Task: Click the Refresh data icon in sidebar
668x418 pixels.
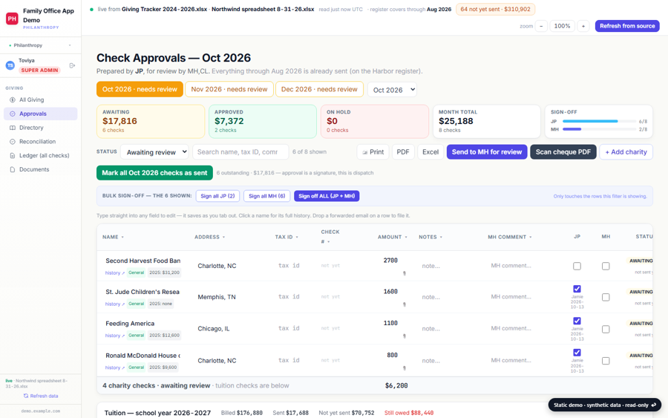Action: [x=26, y=396]
